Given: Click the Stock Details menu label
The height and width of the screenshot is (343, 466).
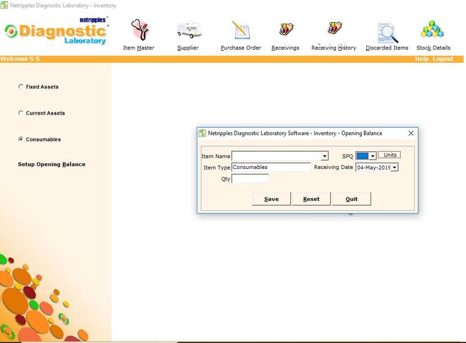Looking at the screenshot, I should pyautogui.click(x=433, y=48).
